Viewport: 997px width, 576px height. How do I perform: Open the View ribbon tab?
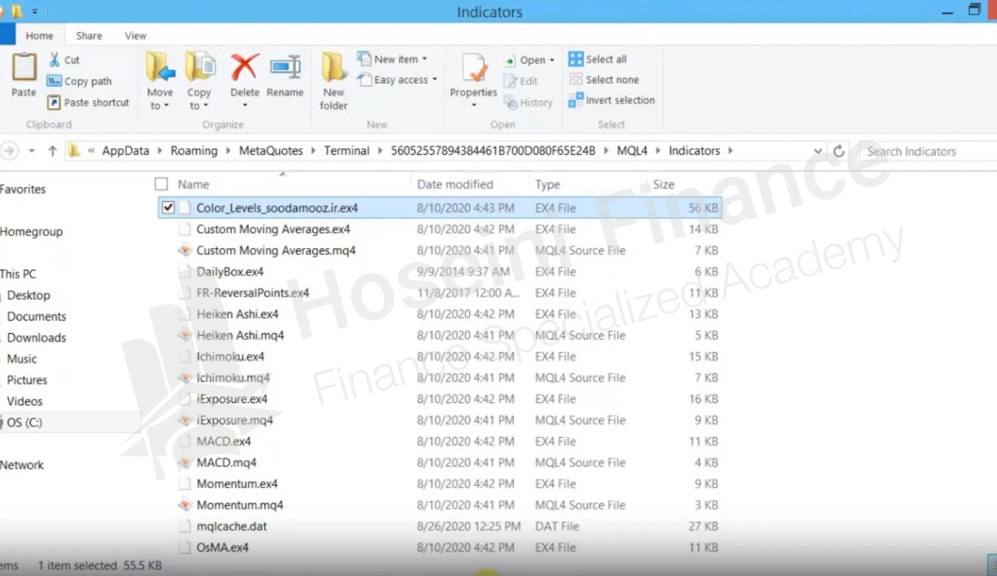click(135, 35)
